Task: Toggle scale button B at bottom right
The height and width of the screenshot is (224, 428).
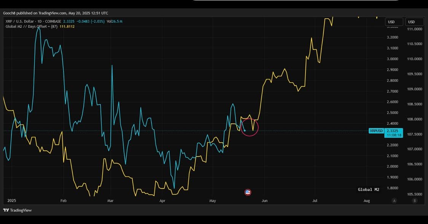Action: (415, 200)
